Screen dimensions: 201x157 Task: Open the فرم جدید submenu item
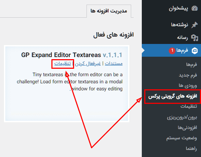[x=188, y=75]
